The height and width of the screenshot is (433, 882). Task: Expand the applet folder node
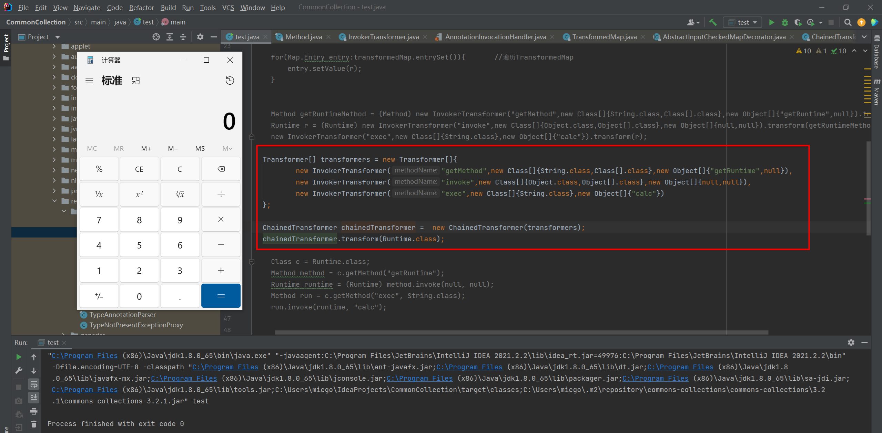[54, 46]
